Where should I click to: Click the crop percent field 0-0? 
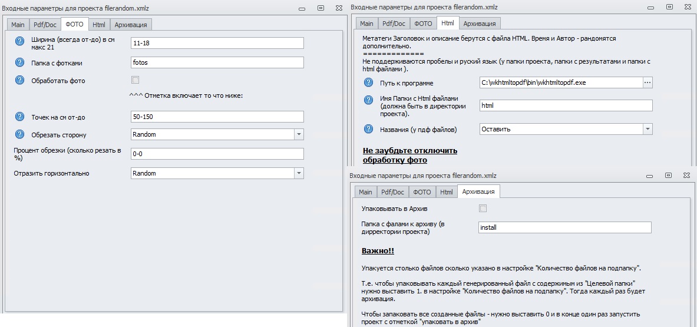217,154
